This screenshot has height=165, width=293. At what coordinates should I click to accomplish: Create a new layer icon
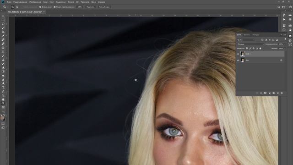(x=278, y=93)
